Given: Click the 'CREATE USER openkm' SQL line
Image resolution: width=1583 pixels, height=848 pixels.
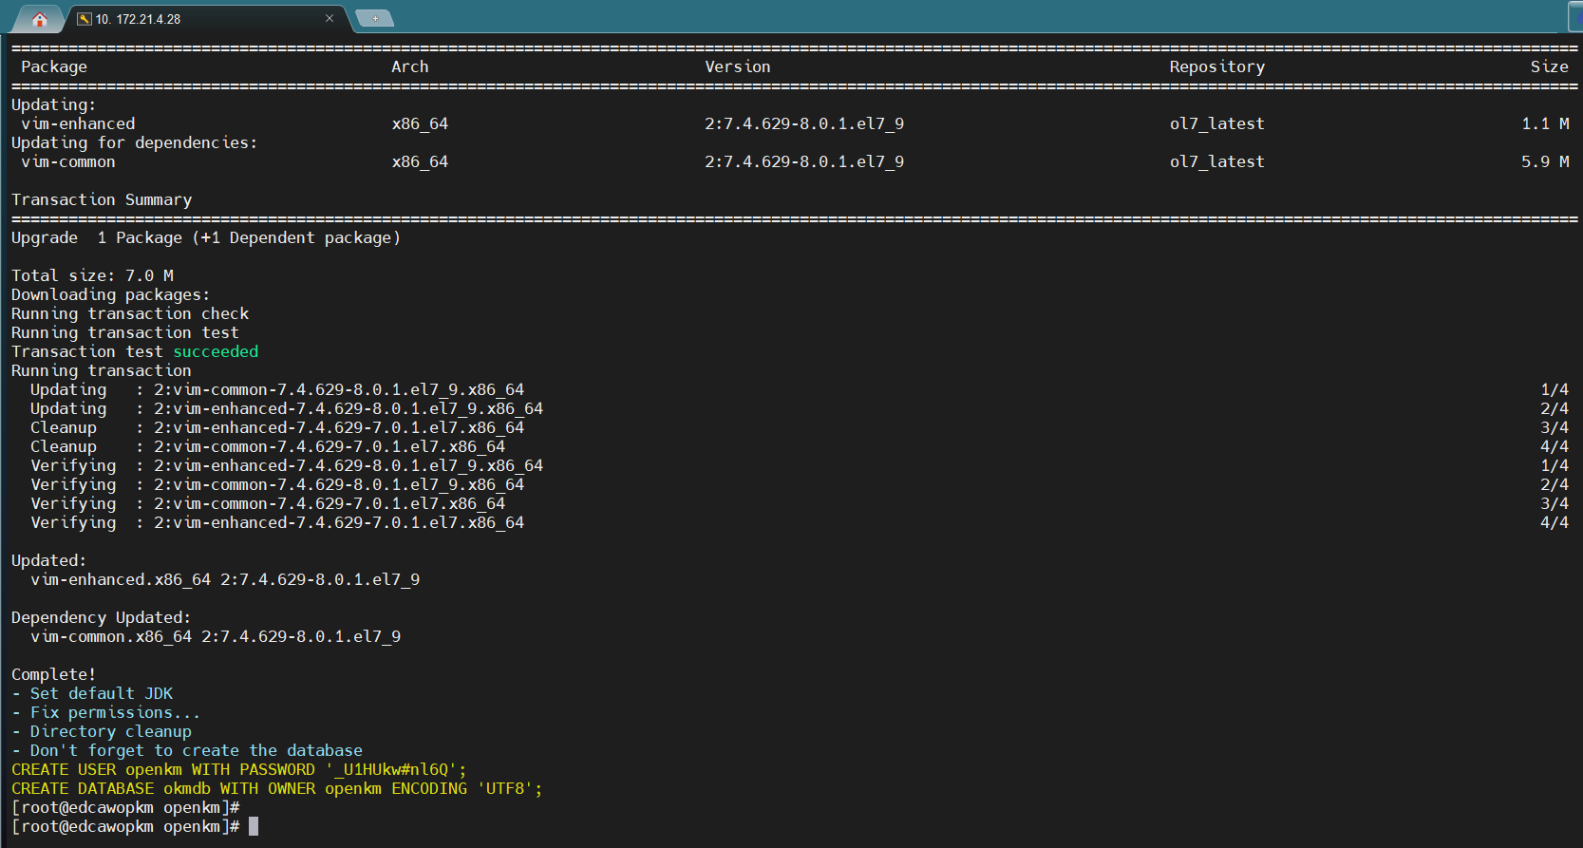Looking at the screenshot, I should [239, 769].
